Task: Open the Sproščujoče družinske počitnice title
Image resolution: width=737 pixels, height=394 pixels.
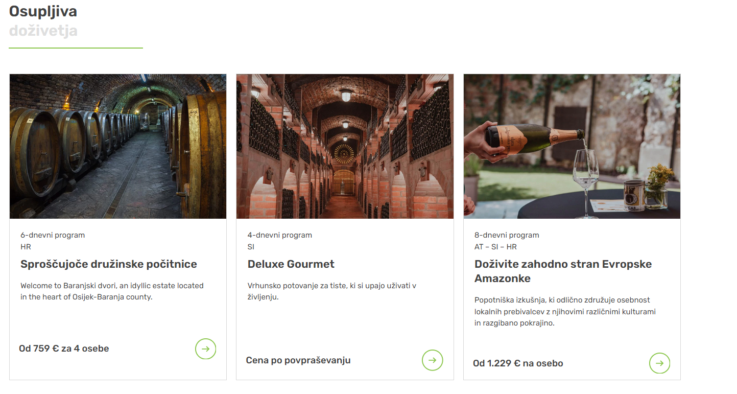Action: pos(109,264)
